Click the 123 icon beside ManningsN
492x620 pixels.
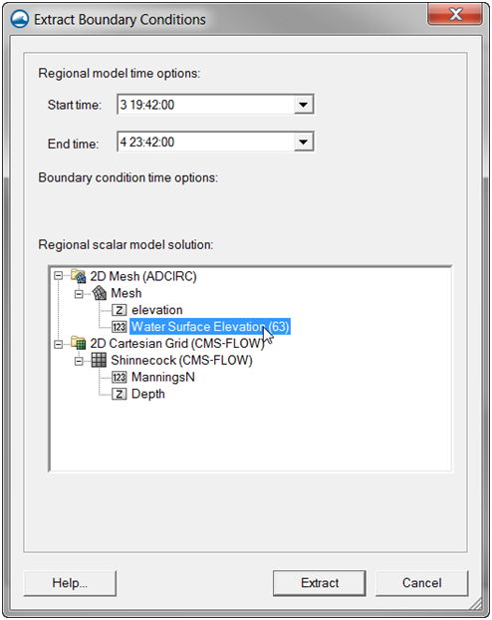119,377
